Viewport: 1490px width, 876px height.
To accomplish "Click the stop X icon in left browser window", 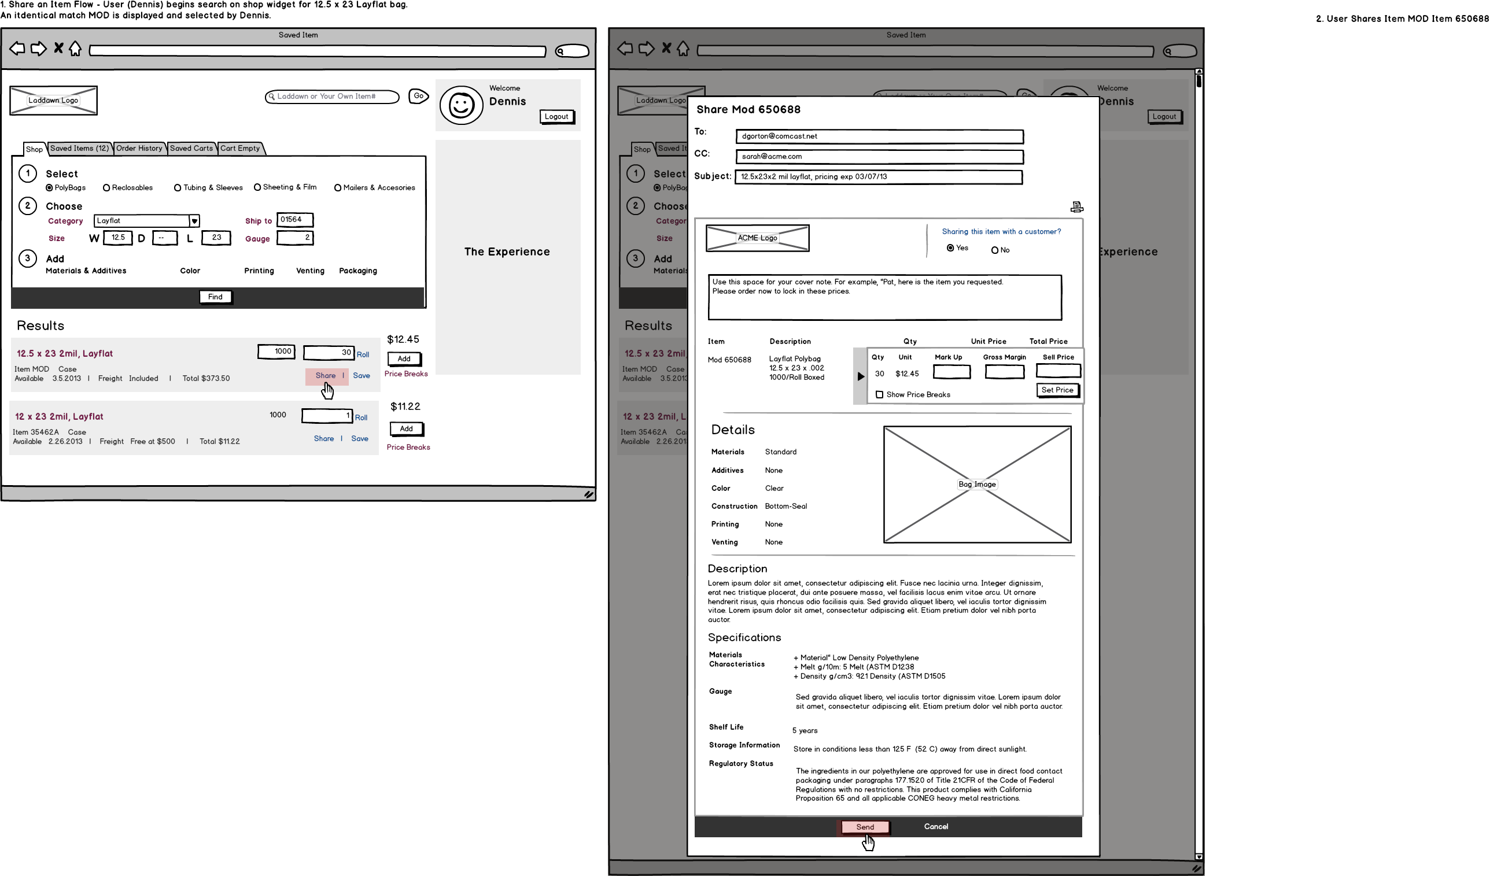I will pyautogui.click(x=58, y=48).
